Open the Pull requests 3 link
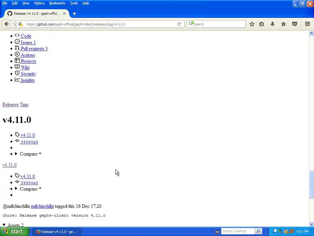Viewport: 314px width, 236px height. coord(34,49)
